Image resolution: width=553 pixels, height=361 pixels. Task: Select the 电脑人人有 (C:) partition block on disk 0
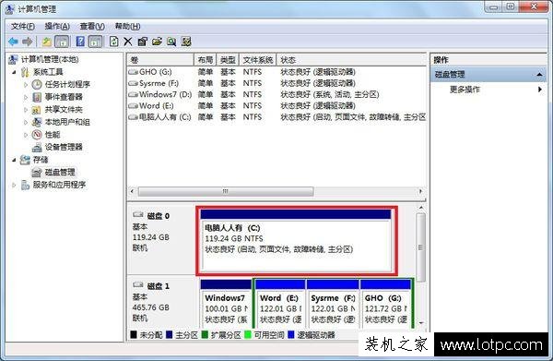(x=296, y=240)
